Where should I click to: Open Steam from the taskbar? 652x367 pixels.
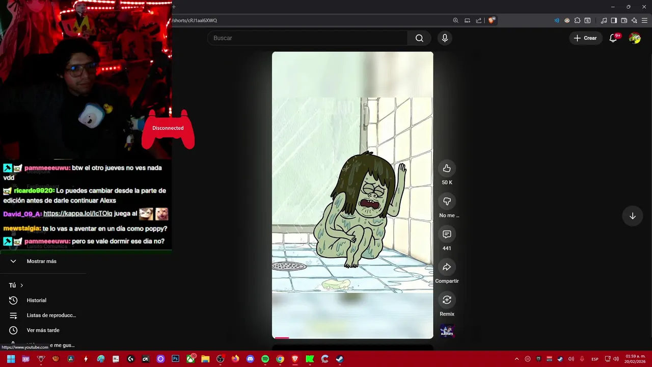[x=340, y=359]
